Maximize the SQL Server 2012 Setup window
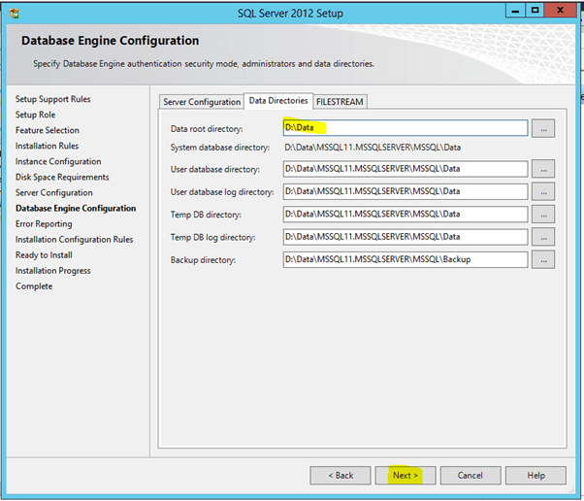This screenshot has height=501, width=584. pos(533,12)
